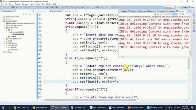Click the Quick Access search field
Image resolution: width=196 pixels, height=110 pixels.
pyautogui.click(x=169, y=7)
